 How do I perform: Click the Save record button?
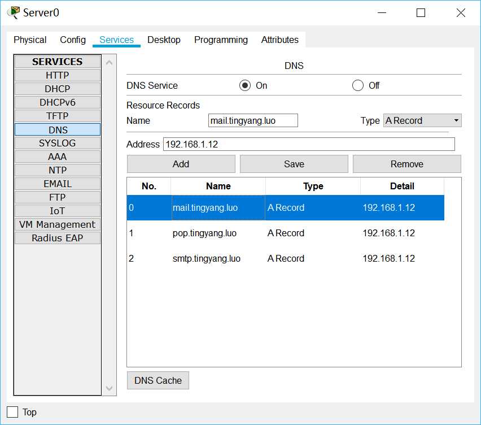tap(294, 164)
